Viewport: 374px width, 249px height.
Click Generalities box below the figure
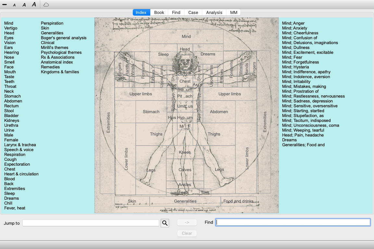(185, 201)
